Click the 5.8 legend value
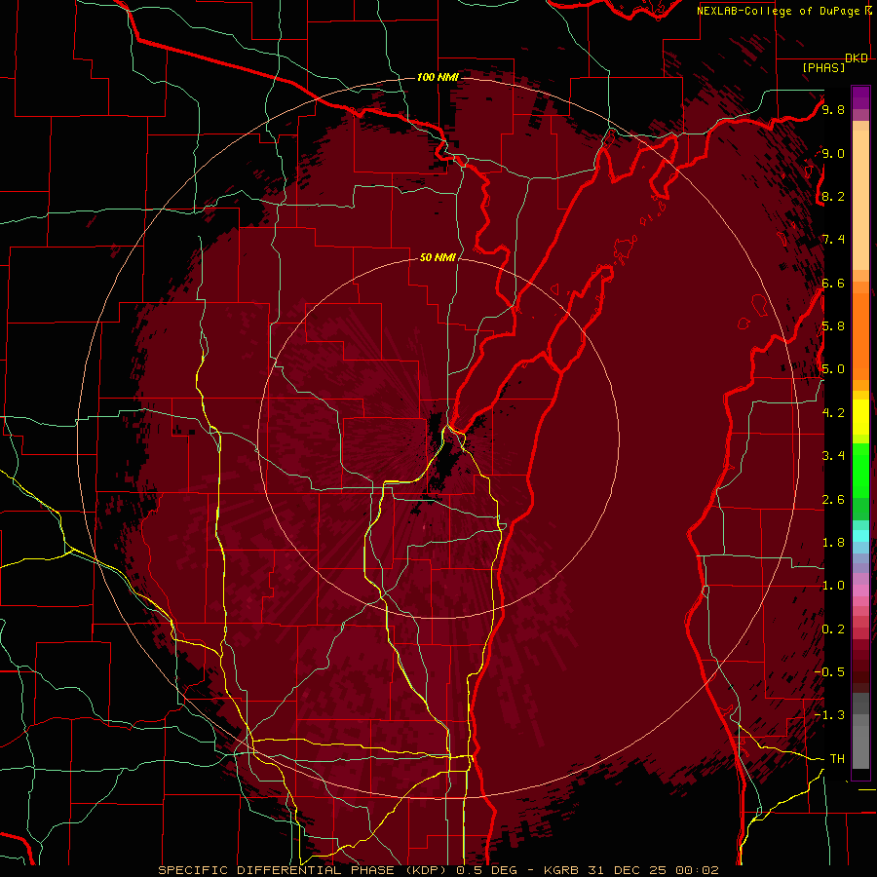The width and height of the screenshot is (877, 877). point(833,326)
